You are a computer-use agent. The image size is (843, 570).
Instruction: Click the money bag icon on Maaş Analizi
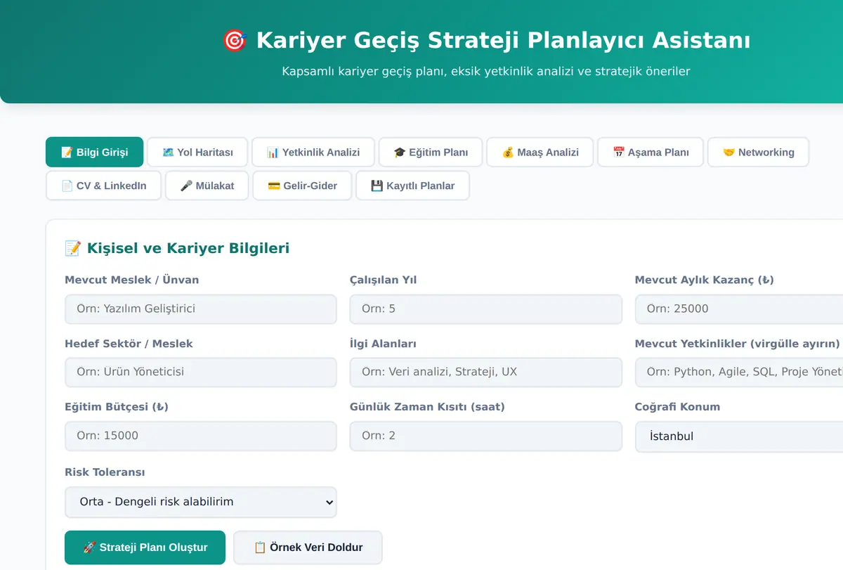click(x=508, y=152)
